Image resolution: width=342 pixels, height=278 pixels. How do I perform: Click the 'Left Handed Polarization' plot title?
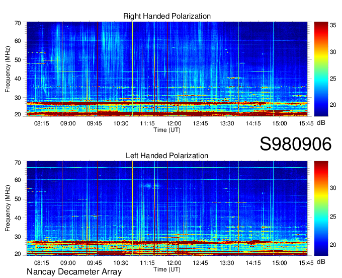click(x=167, y=156)
